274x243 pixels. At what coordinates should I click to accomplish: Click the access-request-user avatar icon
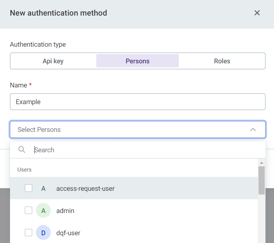point(43,189)
